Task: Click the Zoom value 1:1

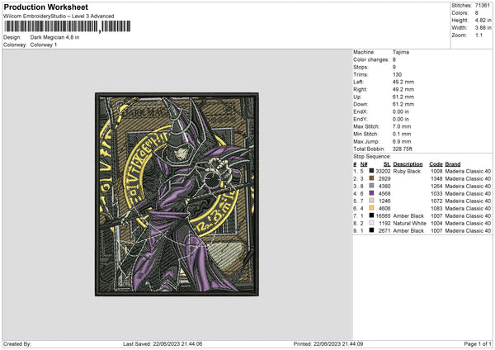Action: (478, 35)
